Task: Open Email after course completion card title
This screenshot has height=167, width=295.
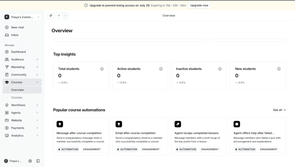Action: pos(135,133)
